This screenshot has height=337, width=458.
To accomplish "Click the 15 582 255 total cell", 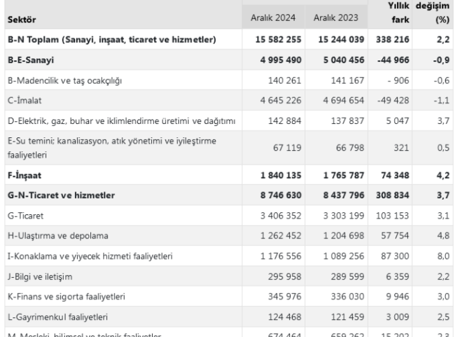I will click(x=273, y=40).
